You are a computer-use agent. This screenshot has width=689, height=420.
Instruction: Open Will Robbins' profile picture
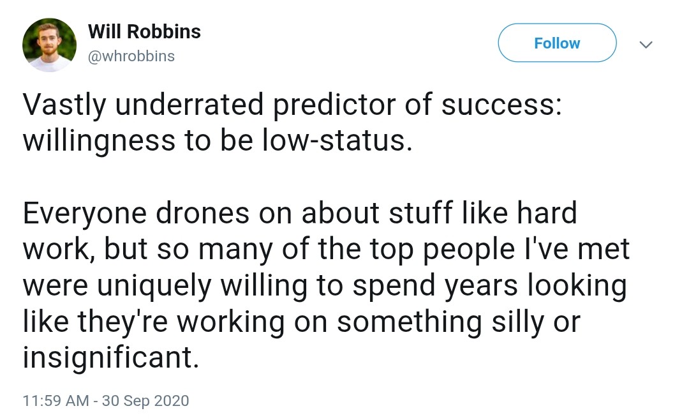(x=49, y=44)
